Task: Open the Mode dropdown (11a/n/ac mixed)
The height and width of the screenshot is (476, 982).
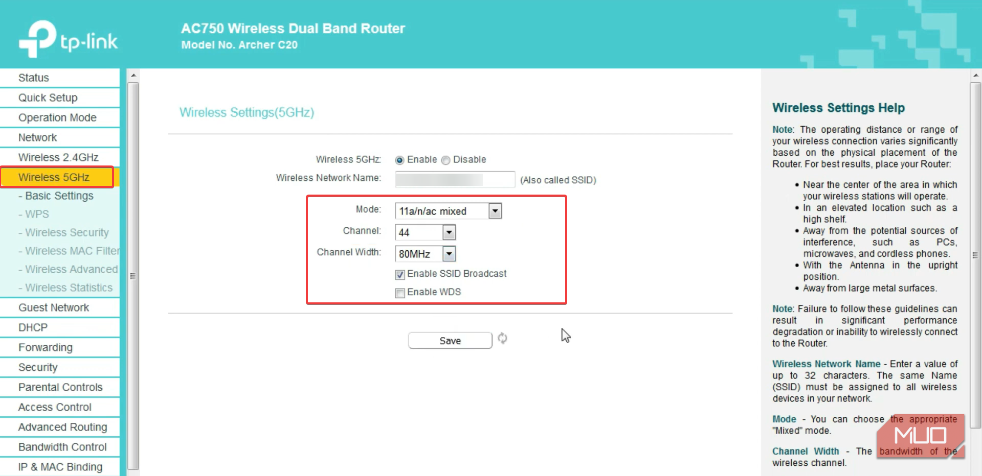Action: coord(448,211)
